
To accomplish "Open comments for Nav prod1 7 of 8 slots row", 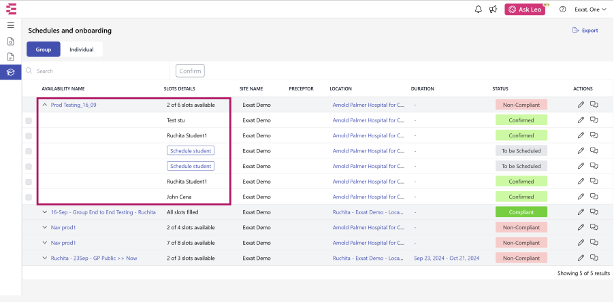I will tap(594, 243).
